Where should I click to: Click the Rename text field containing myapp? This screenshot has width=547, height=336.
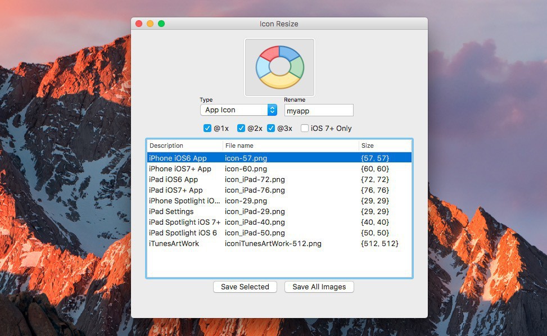tap(319, 111)
